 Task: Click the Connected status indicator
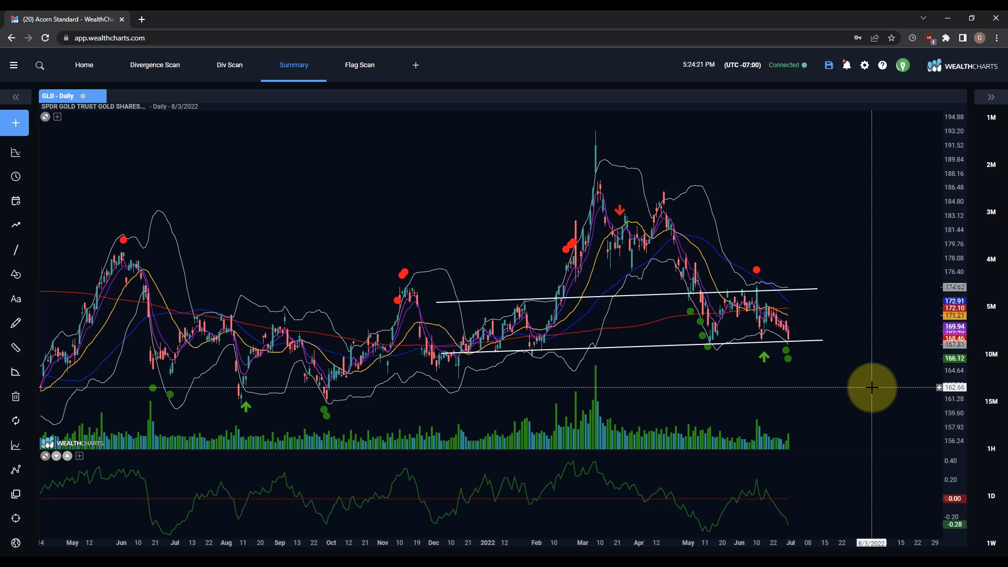click(787, 65)
